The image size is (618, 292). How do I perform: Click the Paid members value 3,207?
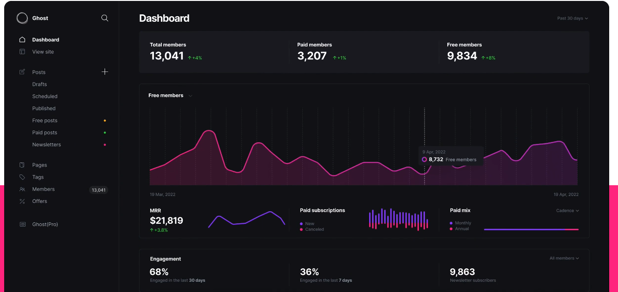[312, 56]
